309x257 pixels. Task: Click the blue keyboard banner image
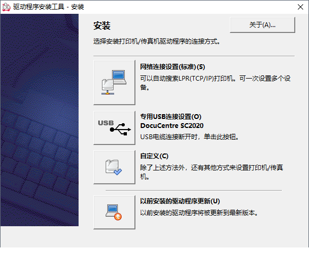pyautogui.click(x=39, y=120)
